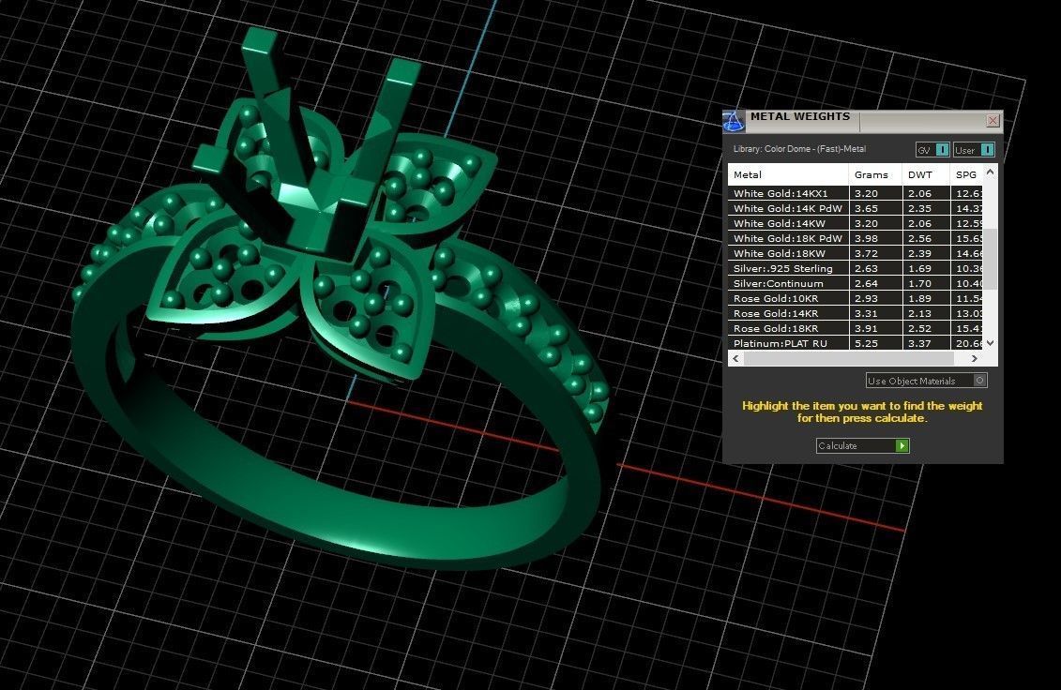Select the White Gold:18K PdW row
This screenshot has height=690, width=1061.
856,238
